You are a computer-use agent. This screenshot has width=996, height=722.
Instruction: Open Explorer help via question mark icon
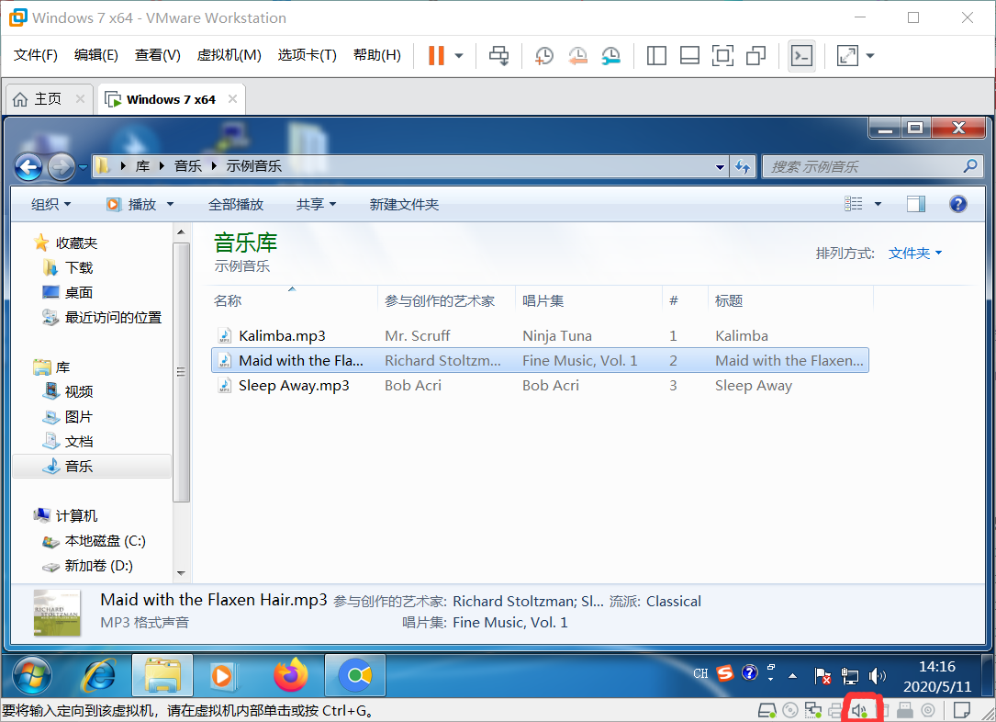(957, 204)
